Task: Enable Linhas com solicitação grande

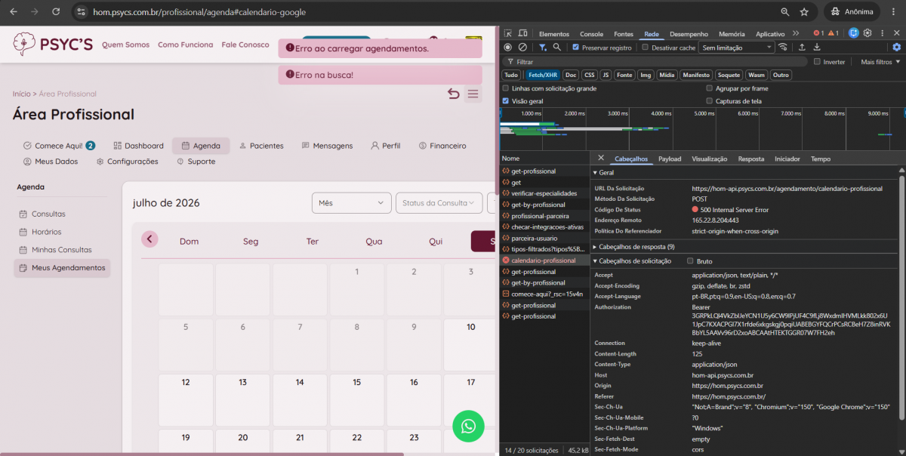Action: tap(506, 88)
